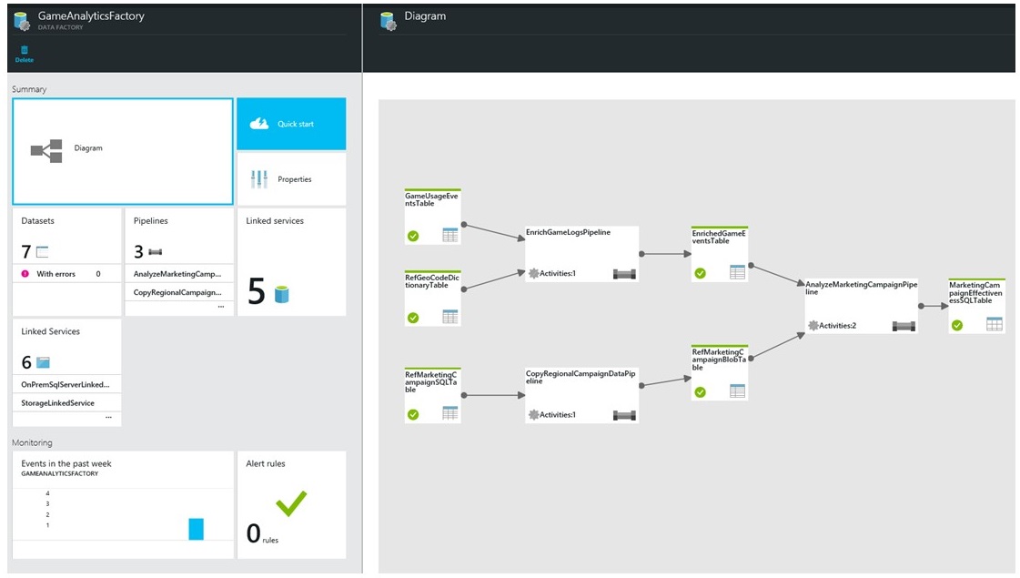The image size is (1020, 578).
Task: Click the folder icon next to 6
Action: (x=43, y=362)
